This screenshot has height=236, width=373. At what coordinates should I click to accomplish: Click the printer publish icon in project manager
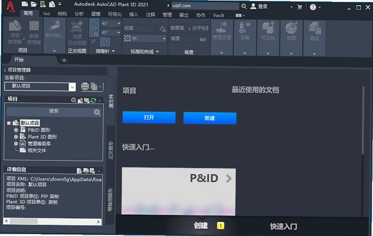click(85, 86)
